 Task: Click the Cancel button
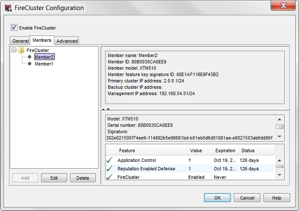pyautogui.click(x=247, y=198)
